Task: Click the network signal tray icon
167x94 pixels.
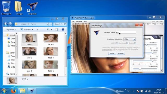Action: [146, 91]
